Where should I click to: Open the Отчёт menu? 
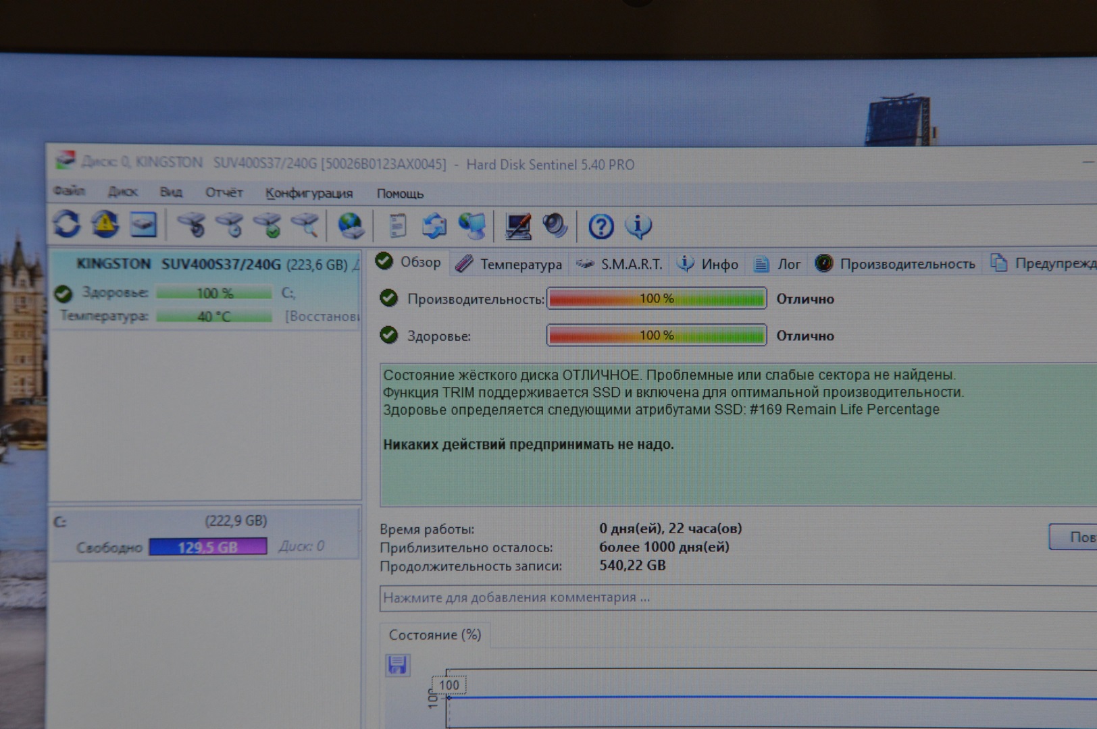click(224, 193)
